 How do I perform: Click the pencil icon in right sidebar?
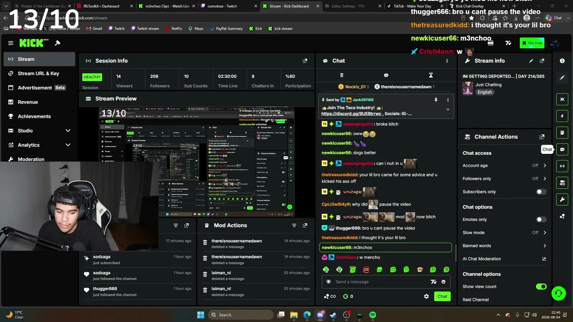pyautogui.click(x=562, y=77)
